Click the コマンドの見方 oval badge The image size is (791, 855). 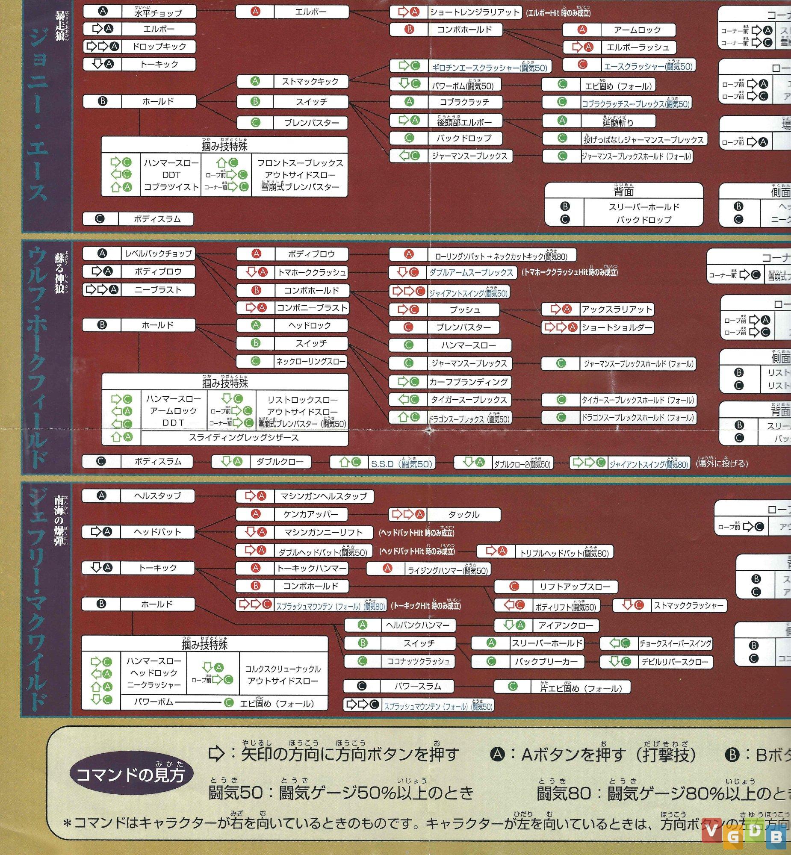point(131,774)
